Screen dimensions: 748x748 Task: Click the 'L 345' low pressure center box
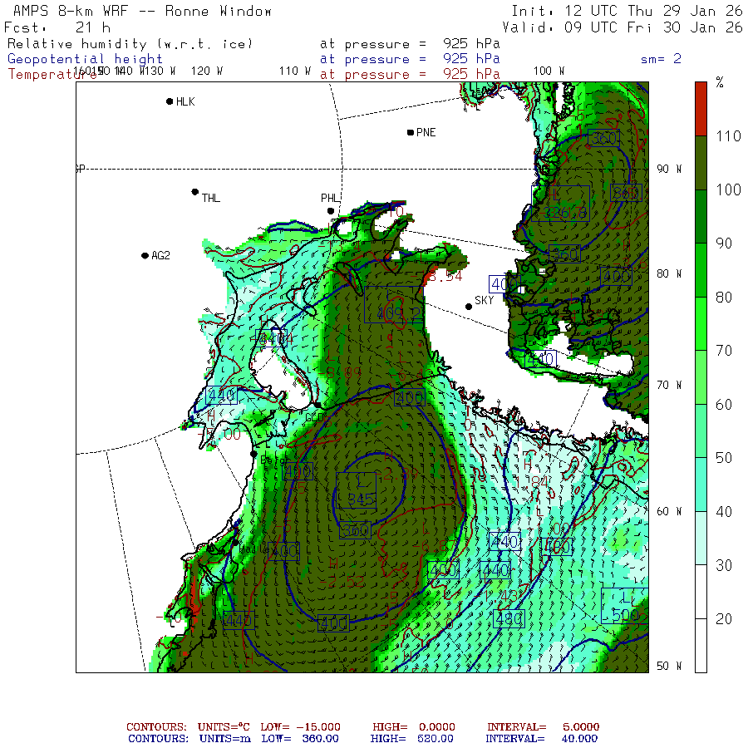coord(356,490)
